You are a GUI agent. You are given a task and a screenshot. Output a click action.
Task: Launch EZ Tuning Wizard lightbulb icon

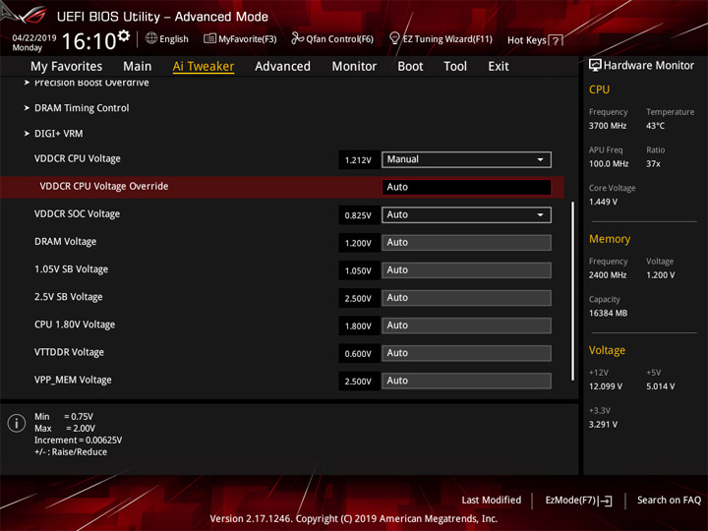394,38
